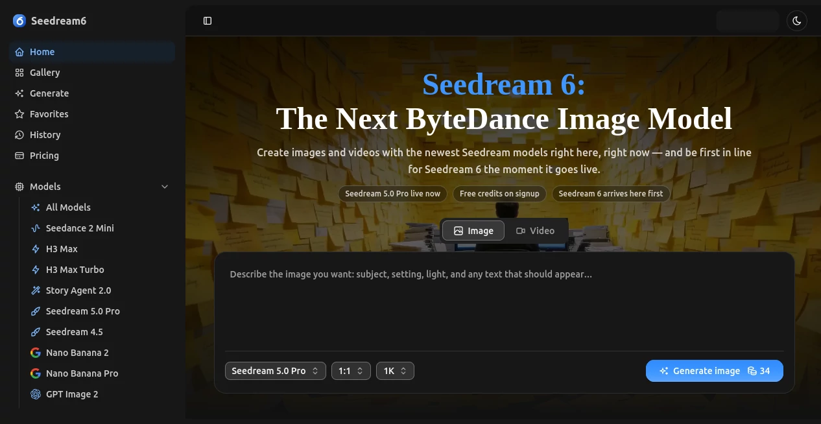Click the Nano Banana Pro Google icon
Screen dimensions: 821x424
pos(36,373)
